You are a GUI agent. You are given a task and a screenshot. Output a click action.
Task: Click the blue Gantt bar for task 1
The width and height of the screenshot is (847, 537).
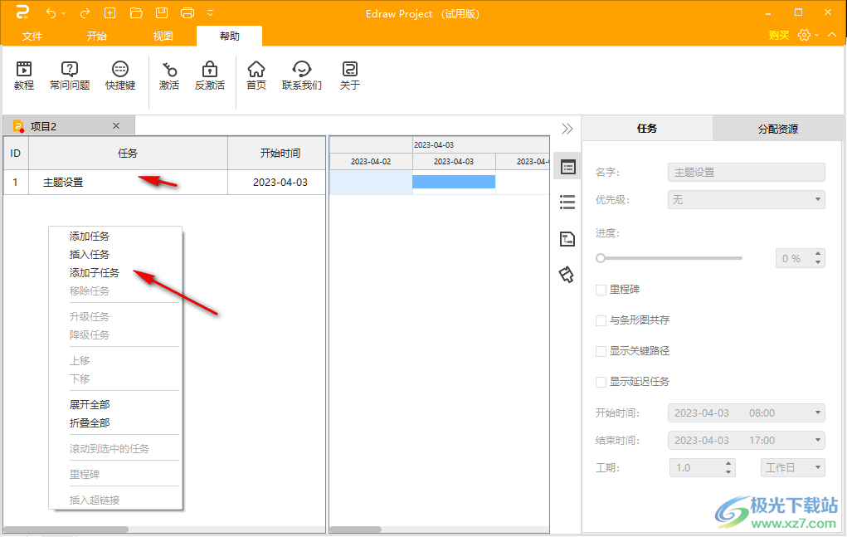(454, 182)
